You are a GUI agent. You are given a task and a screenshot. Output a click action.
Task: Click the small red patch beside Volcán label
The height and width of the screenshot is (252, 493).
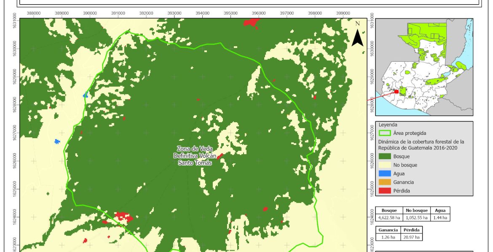[x=220, y=156]
